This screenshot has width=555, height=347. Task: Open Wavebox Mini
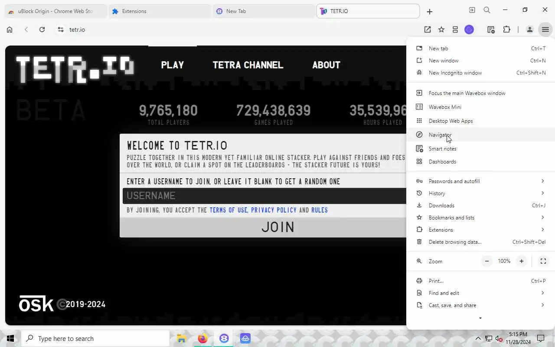pyautogui.click(x=480, y=107)
